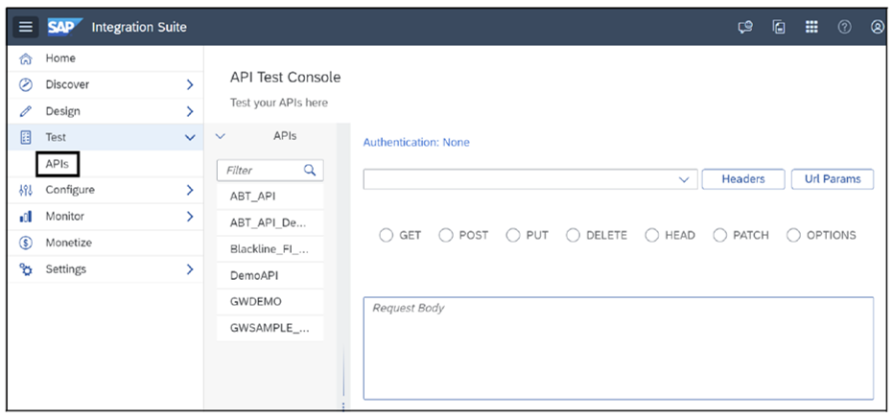Viewport: 894px width, 419px height.
Task: Choose the DELETE radio button
Action: (x=573, y=235)
